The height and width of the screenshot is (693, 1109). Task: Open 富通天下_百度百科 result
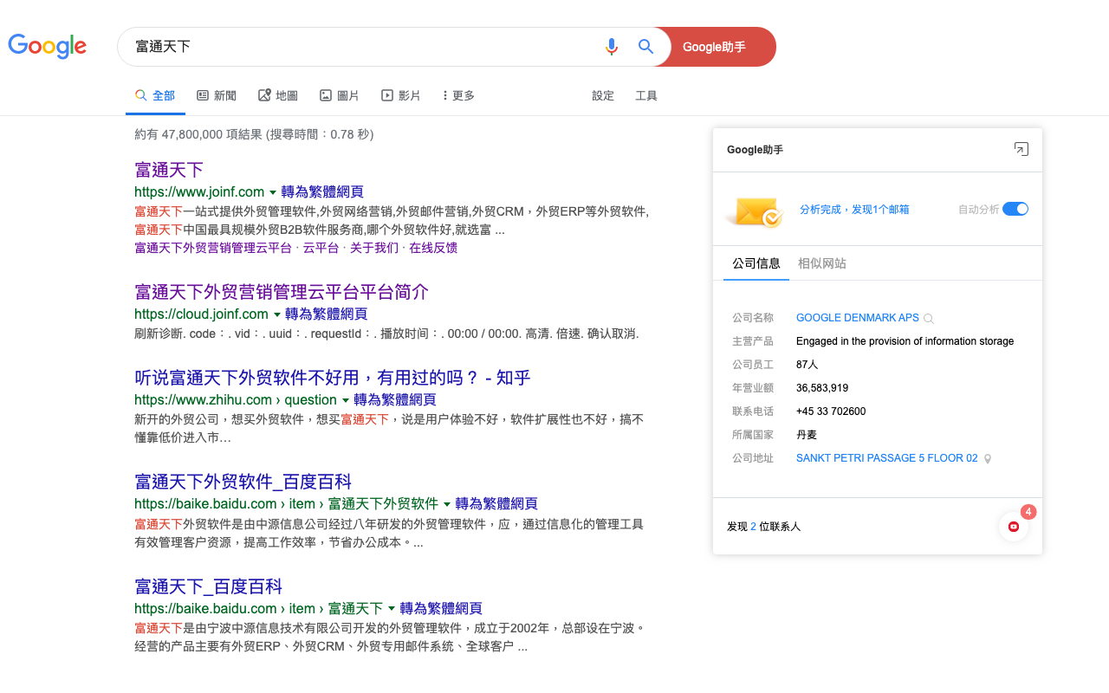[x=209, y=586]
